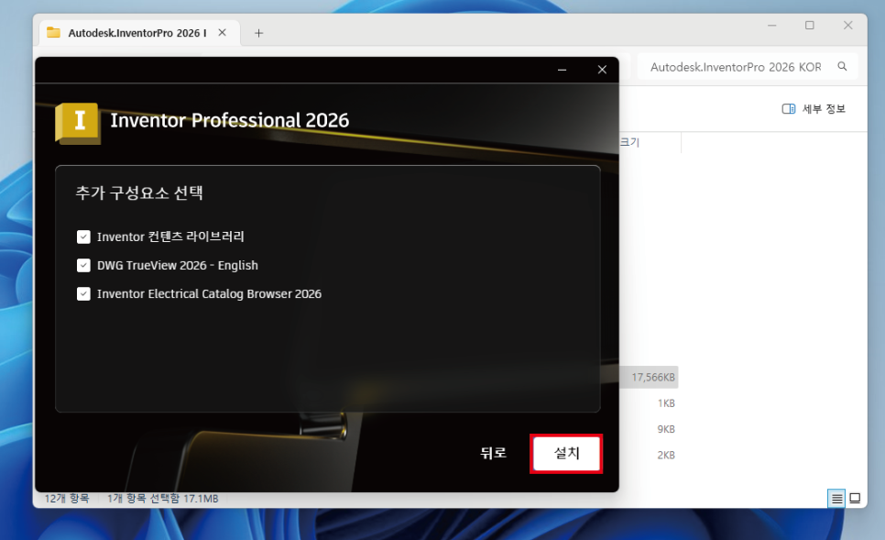
Task: Click the Inventor Professional 2026 title text
Action: pos(230,120)
